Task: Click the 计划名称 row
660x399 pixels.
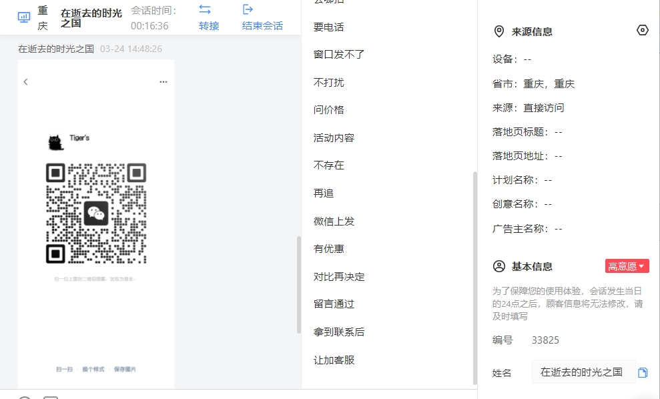Action: (x=522, y=180)
